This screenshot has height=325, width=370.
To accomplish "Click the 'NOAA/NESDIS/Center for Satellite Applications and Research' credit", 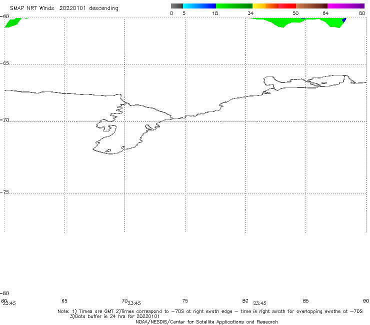I will click(206, 321).
